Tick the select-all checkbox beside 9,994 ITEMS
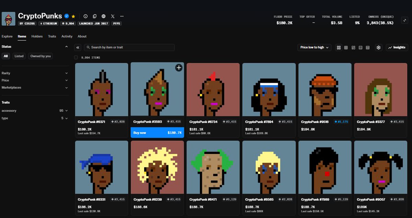Viewport: 412px width, 218px height. 76,57
